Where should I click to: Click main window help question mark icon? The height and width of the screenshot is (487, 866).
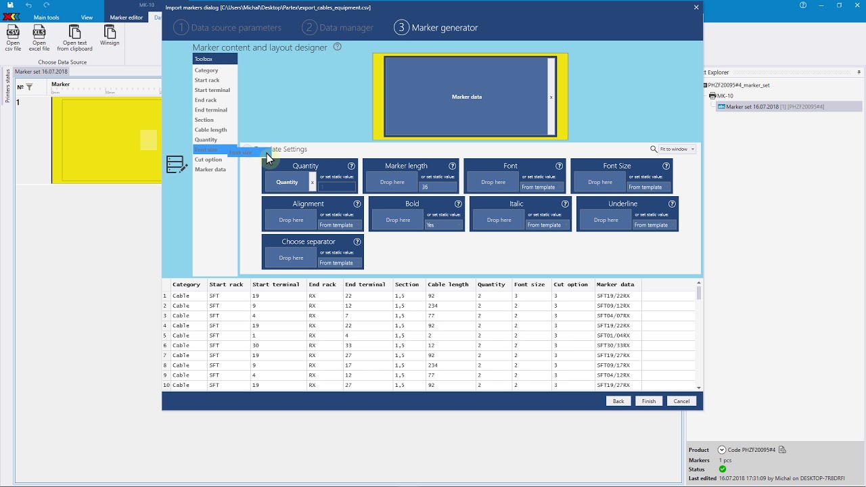pos(803,5)
